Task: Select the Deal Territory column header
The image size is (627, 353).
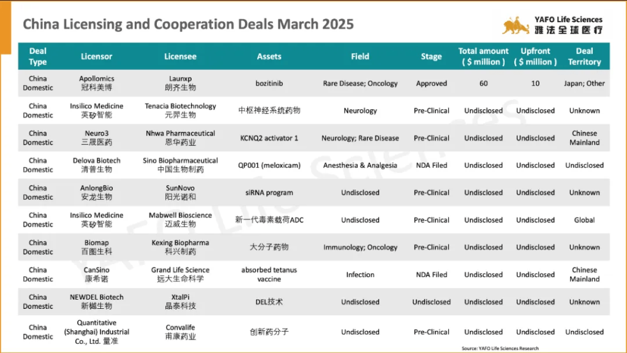Action: 584,56
